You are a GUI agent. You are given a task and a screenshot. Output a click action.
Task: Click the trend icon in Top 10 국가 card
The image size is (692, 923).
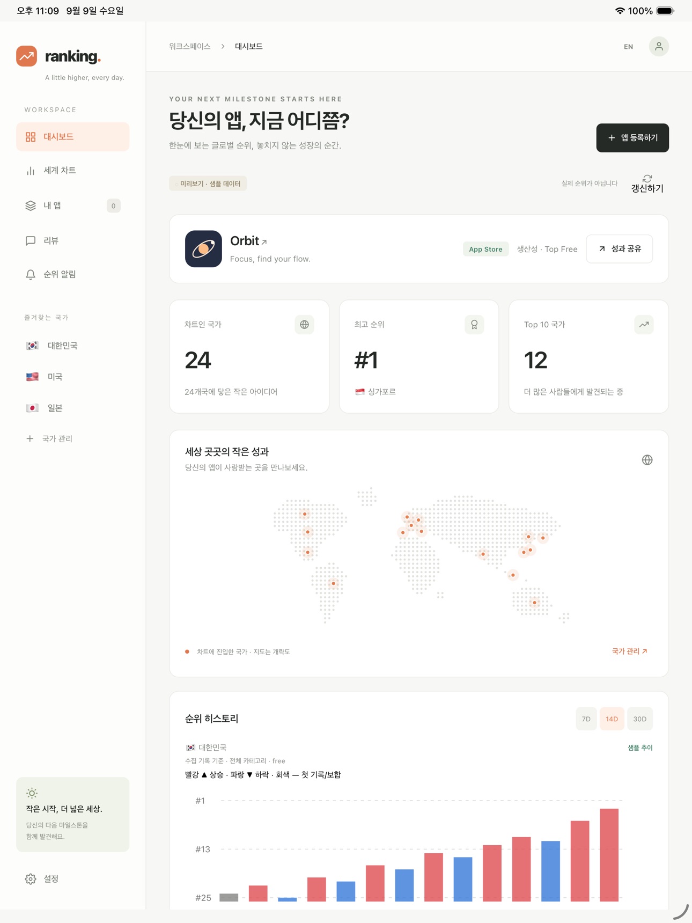[644, 325]
